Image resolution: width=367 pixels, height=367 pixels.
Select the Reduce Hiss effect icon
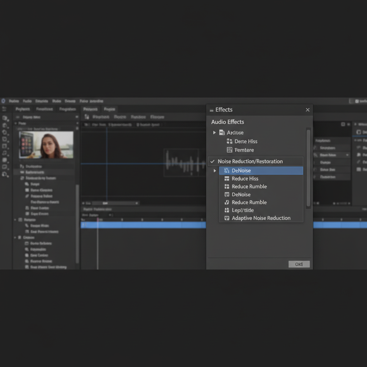pyautogui.click(x=227, y=178)
